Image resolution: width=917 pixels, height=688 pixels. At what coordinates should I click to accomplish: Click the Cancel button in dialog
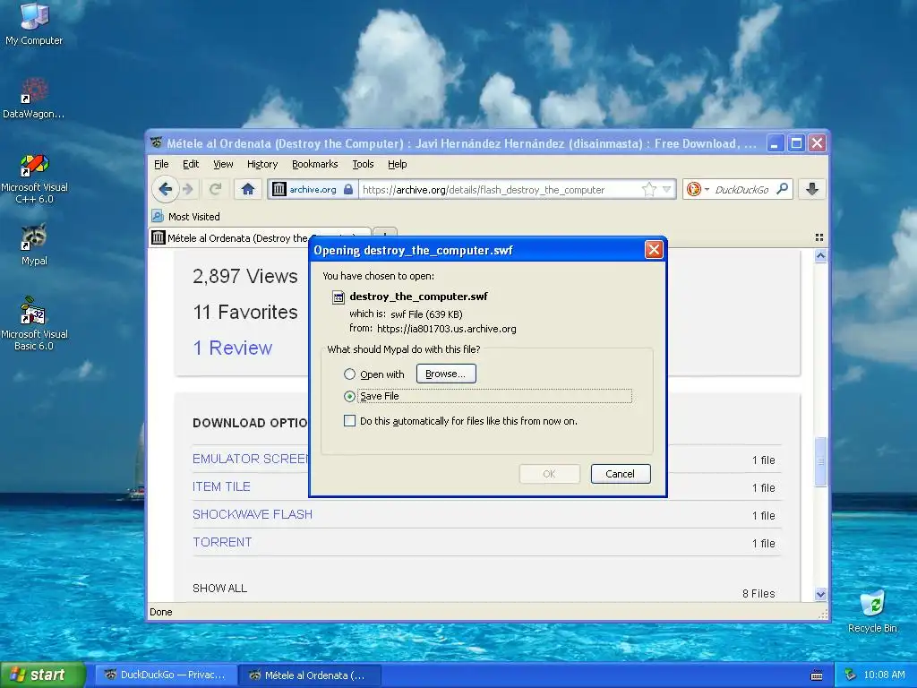620,474
